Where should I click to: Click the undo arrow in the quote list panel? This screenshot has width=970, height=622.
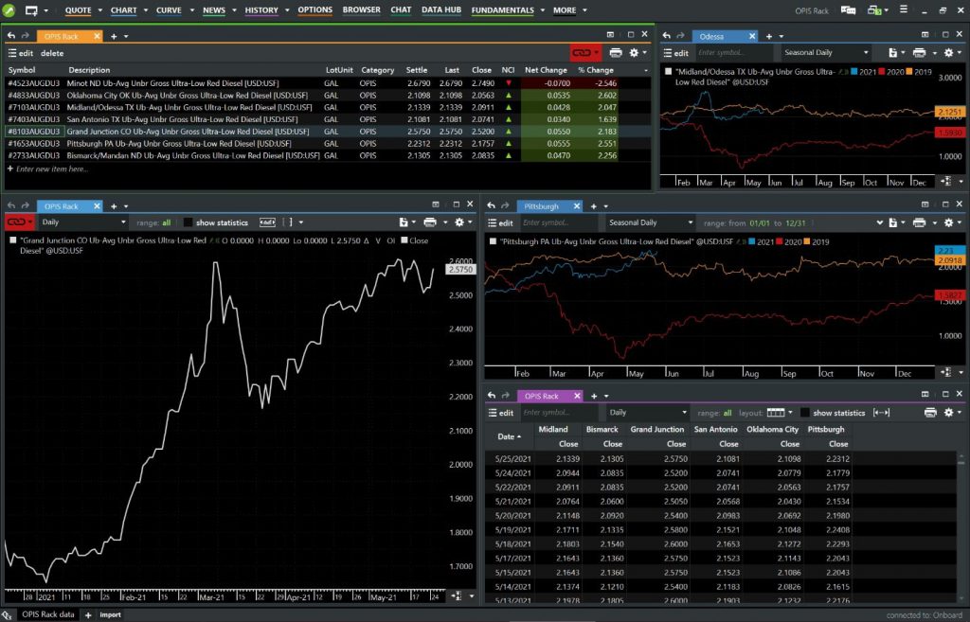tap(11, 36)
